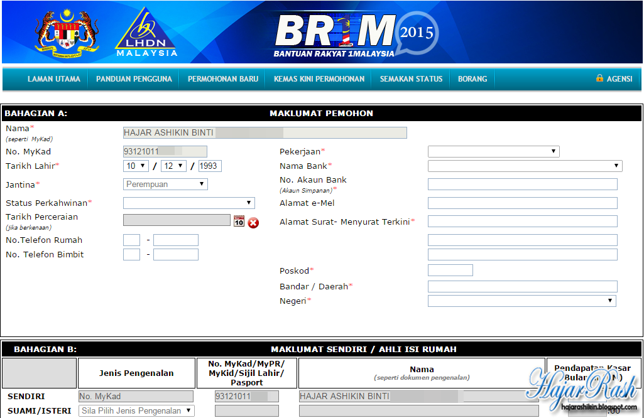Open the Status Perkahwinan dropdown
Image resolution: width=644 pixels, height=418 pixels.
click(x=189, y=203)
